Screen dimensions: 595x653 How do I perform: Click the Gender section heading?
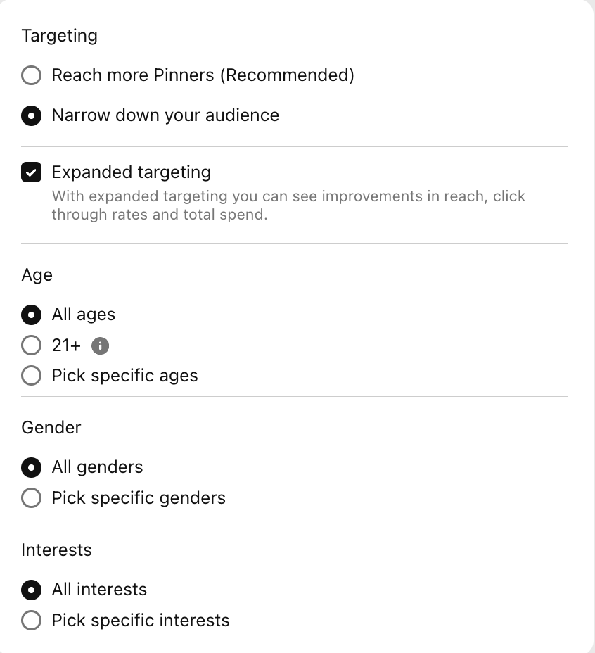pyautogui.click(x=51, y=428)
